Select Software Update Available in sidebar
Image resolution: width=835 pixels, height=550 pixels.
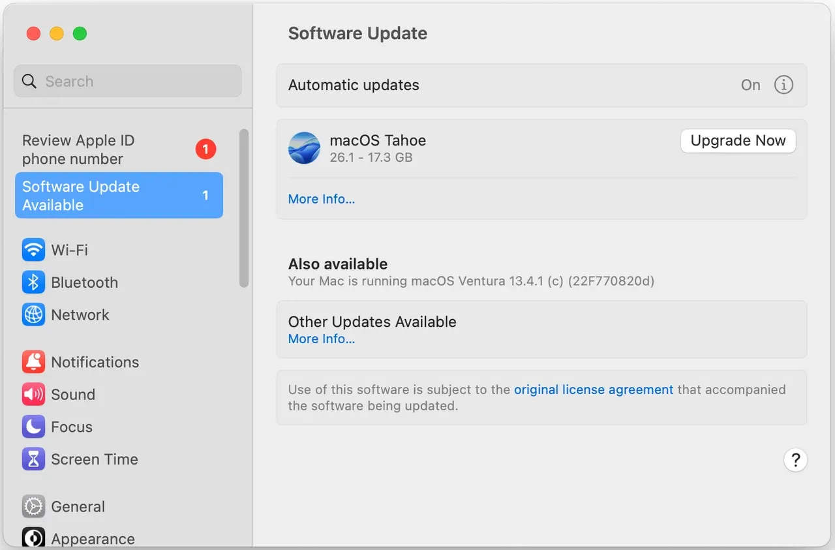[x=119, y=195]
